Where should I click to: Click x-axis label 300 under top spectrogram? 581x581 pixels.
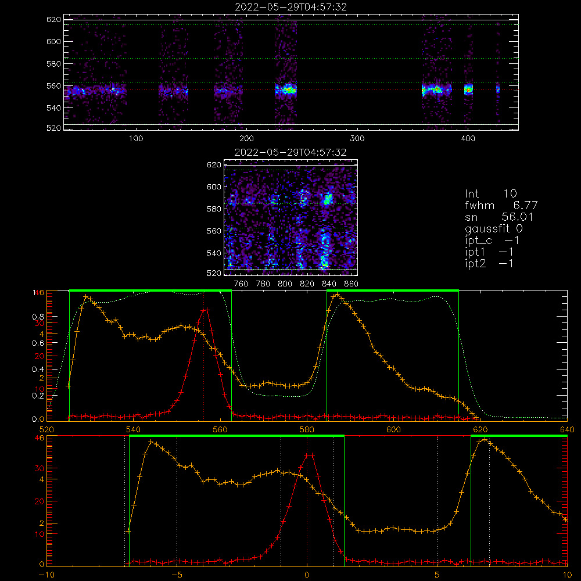[357, 139]
